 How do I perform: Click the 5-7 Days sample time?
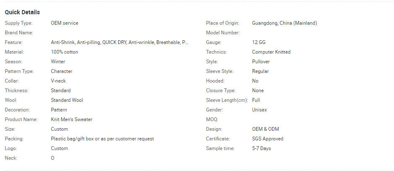(x=261, y=148)
